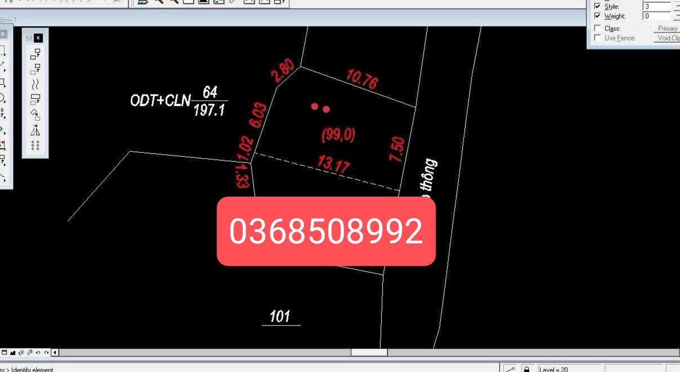Close the main toolbox on left edge
The height and width of the screenshot is (372, 680).
click(x=3, y=34)
